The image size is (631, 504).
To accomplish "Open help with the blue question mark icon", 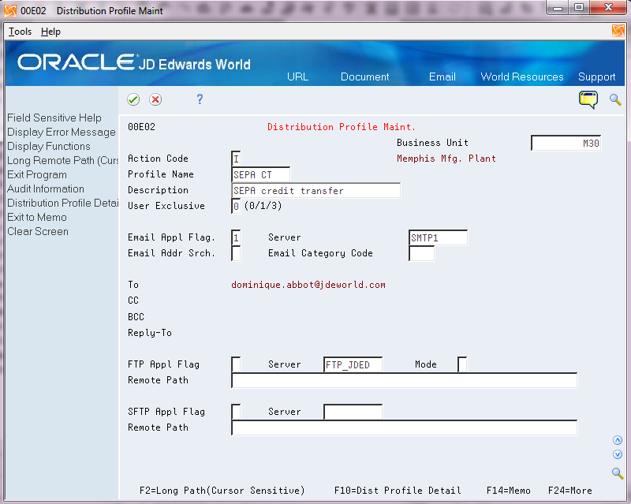I will (x=200, y=99).
